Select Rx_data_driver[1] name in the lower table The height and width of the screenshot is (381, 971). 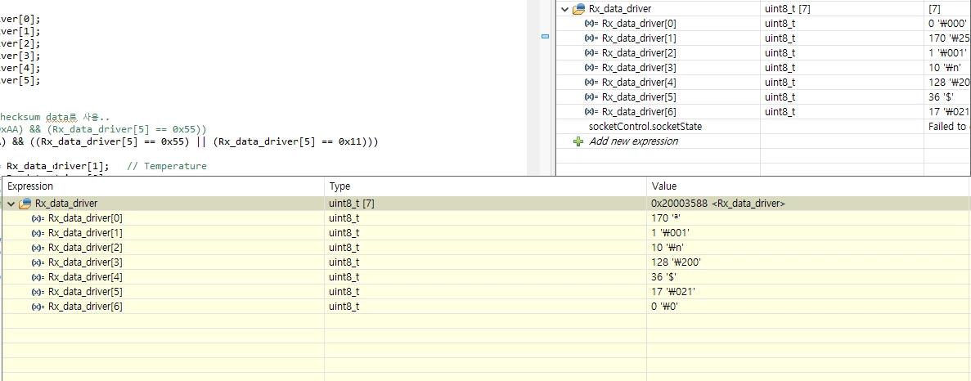(x=85, y=233)
